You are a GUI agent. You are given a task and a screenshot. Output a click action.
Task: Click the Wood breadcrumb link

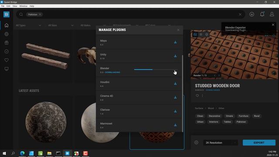tap(211, 108)
